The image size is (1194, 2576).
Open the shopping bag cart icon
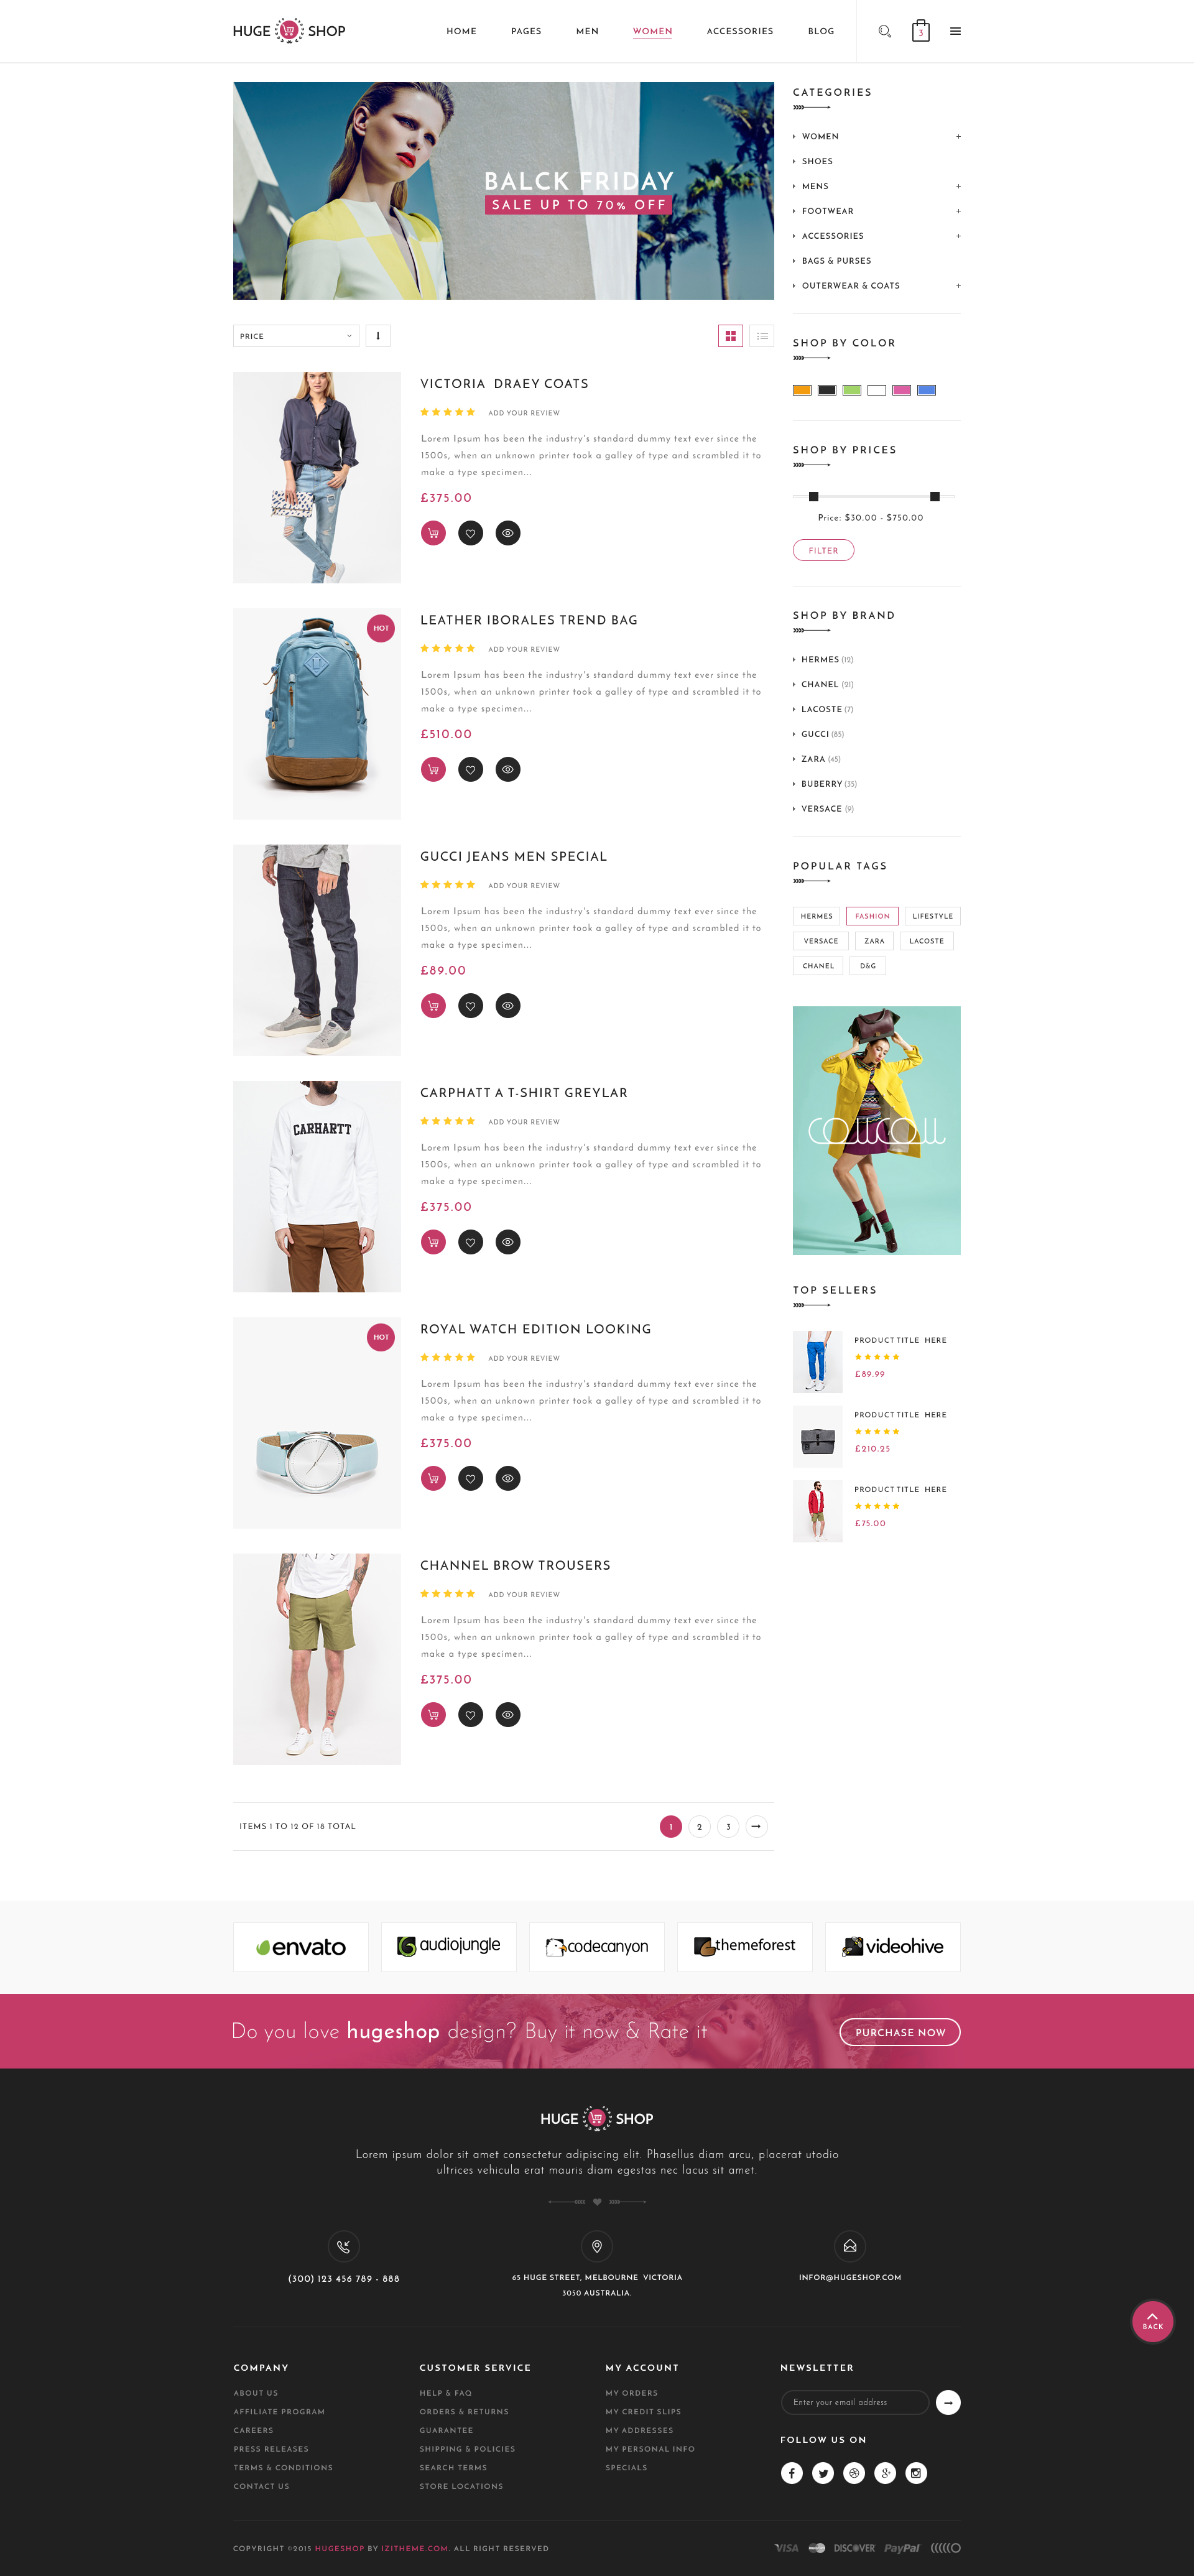point(920,31)
